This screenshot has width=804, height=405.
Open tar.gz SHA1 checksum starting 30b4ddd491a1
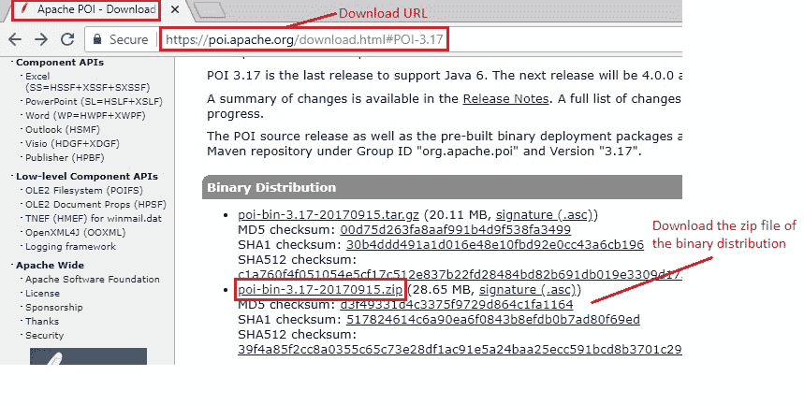[495, 244]
